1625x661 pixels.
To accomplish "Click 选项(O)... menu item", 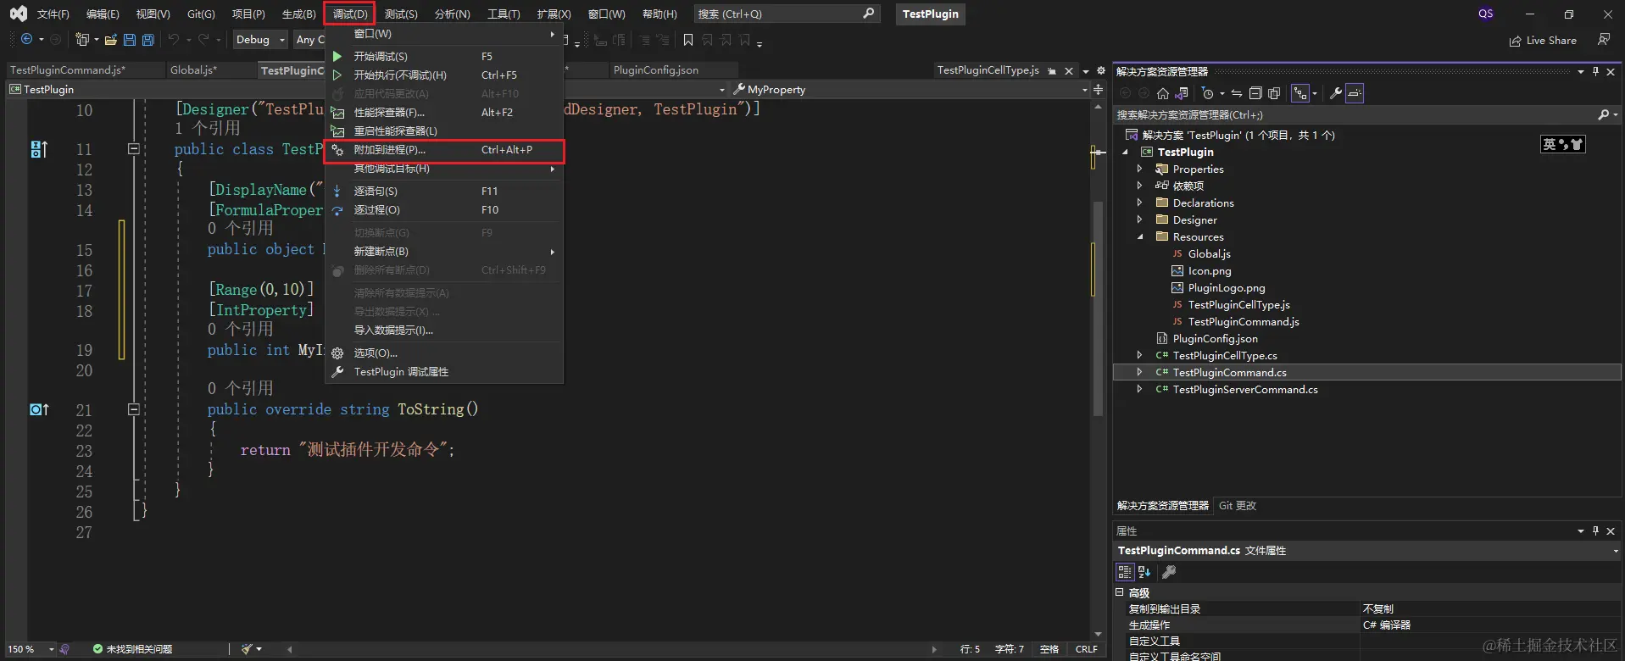I will [x=444, y=353].
